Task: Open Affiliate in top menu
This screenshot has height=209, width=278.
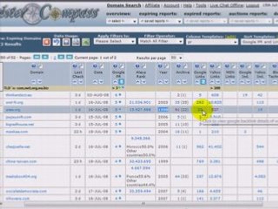Action: tap(152, 6)
